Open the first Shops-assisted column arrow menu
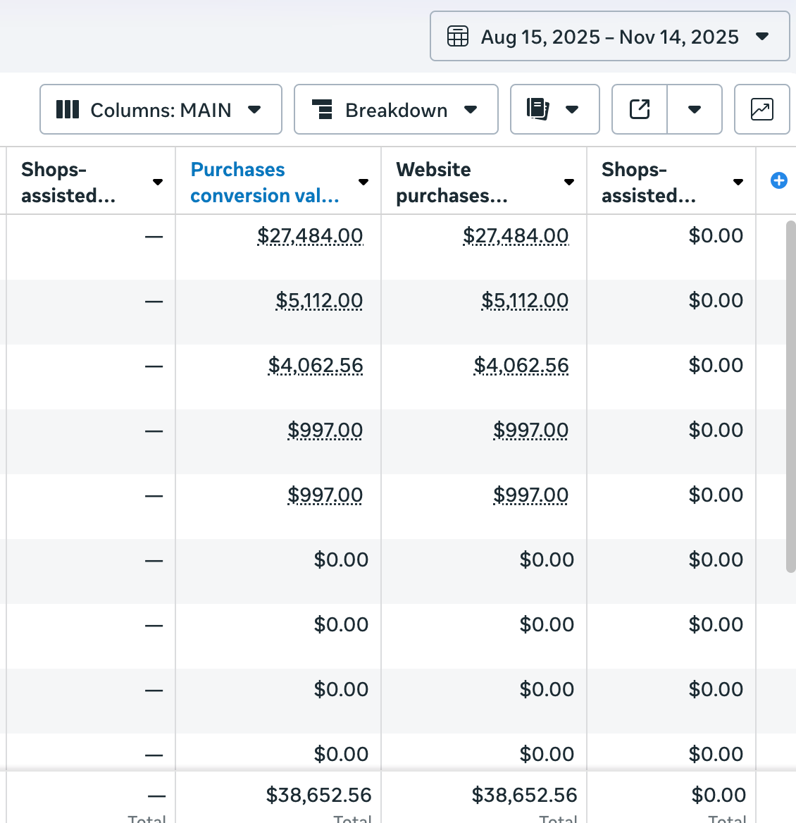Viewport: 796px width, 823px height. pyautogui.click(x=158, y=182)
